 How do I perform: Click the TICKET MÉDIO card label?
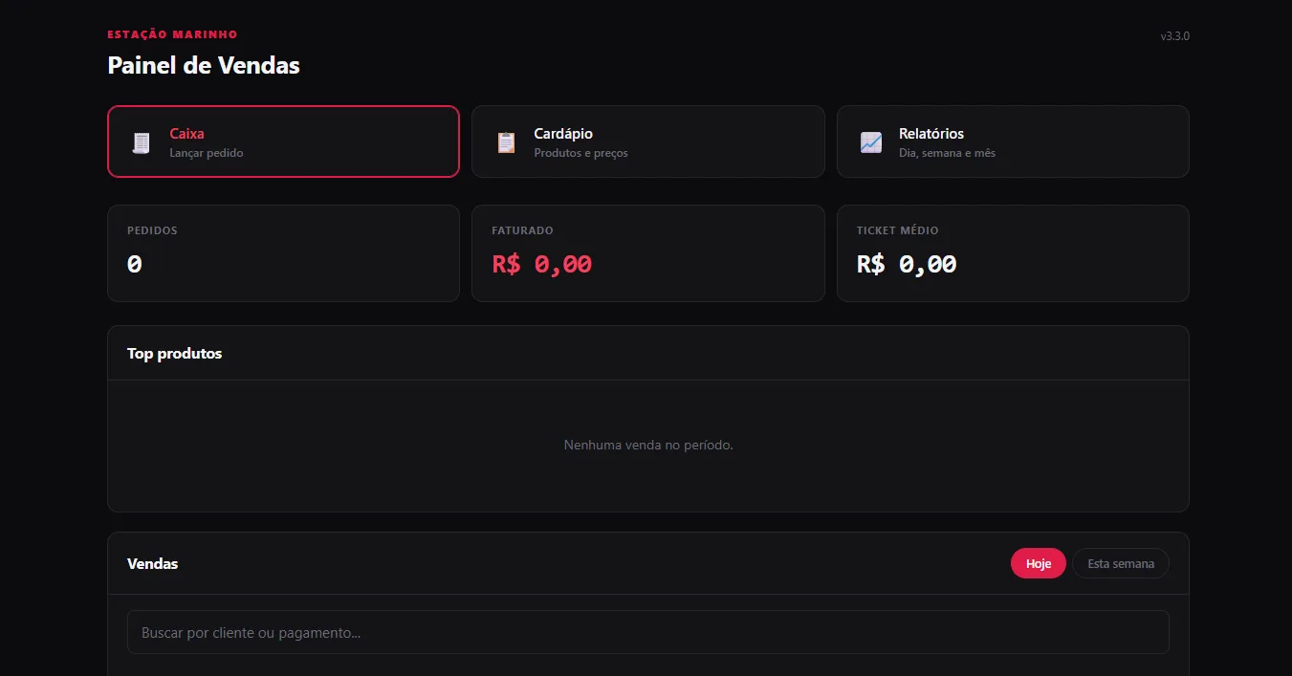coord(898,230)
